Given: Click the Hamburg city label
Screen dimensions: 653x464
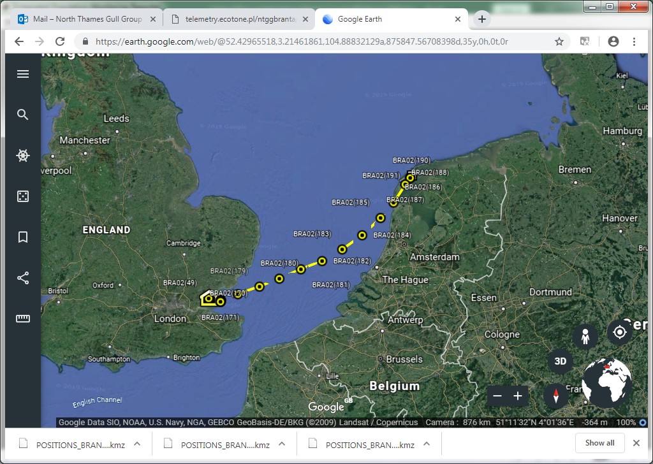Looking at the screenshot, I should click(622, 131).
